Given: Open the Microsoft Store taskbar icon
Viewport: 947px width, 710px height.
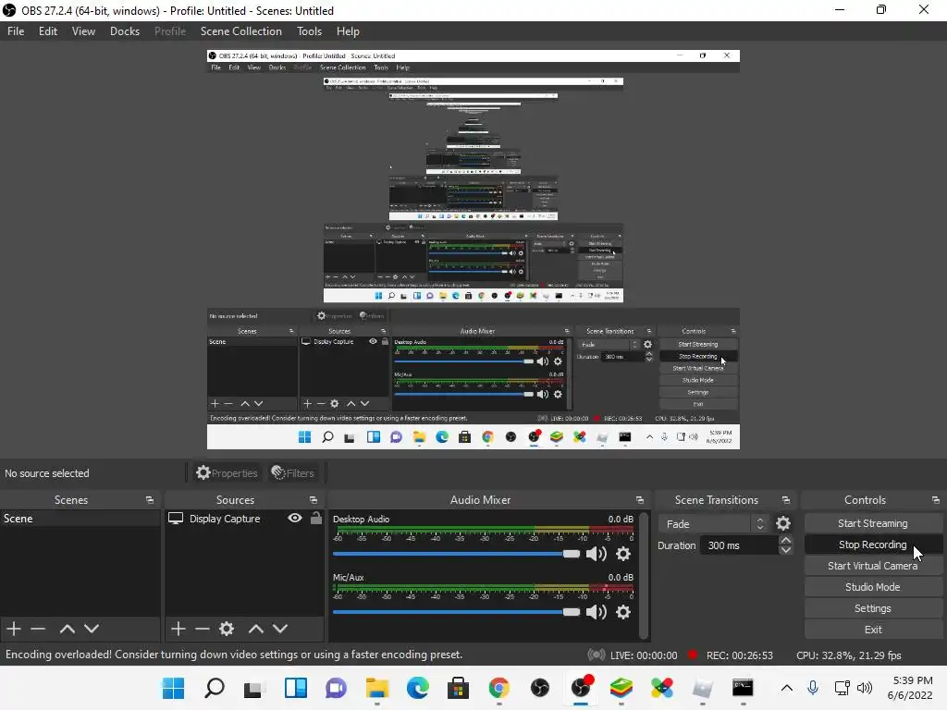Looking at the screenshot, I should (459, 688).
